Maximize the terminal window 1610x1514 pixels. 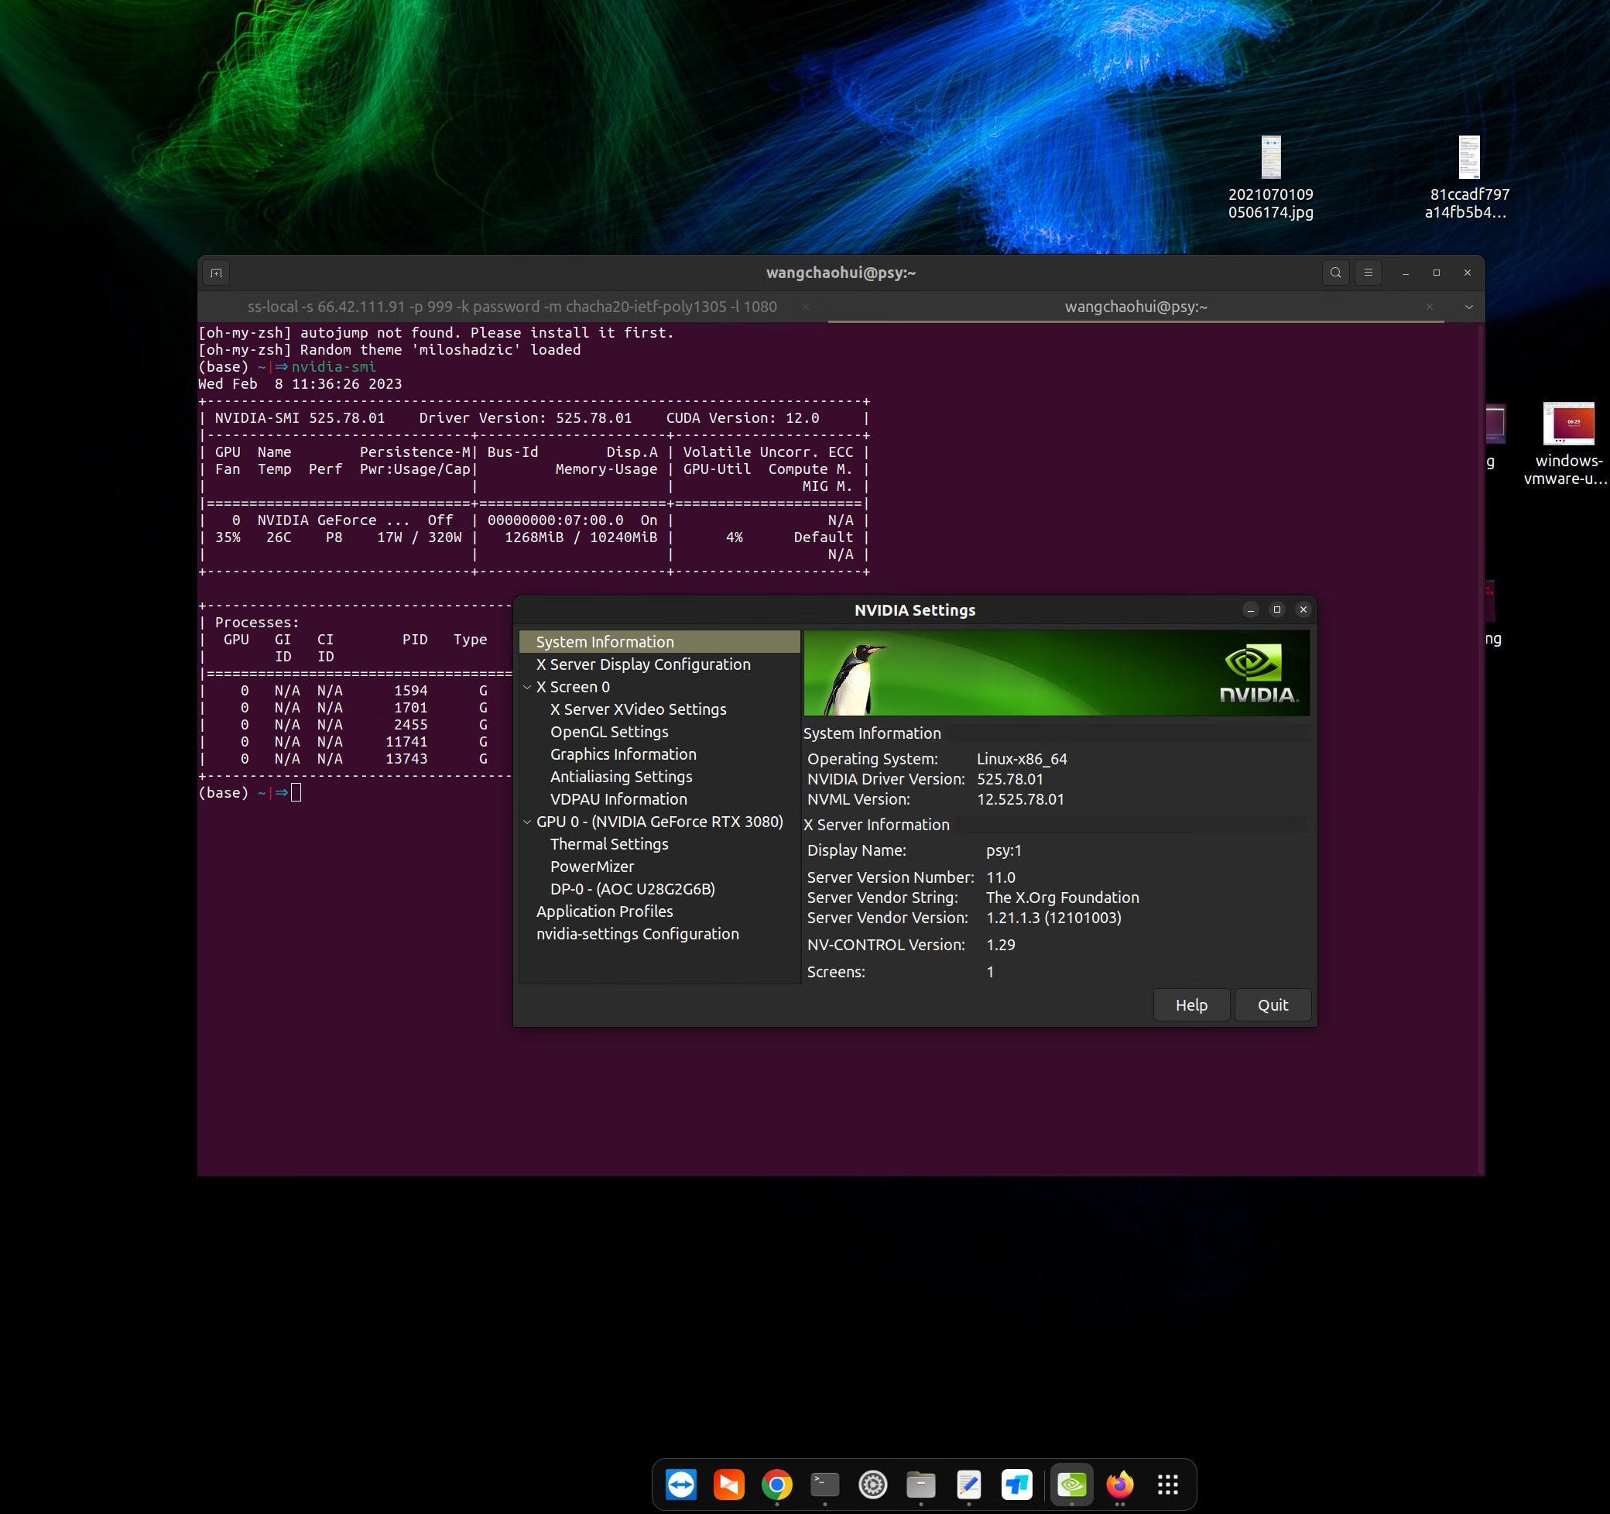point(1436,273)
